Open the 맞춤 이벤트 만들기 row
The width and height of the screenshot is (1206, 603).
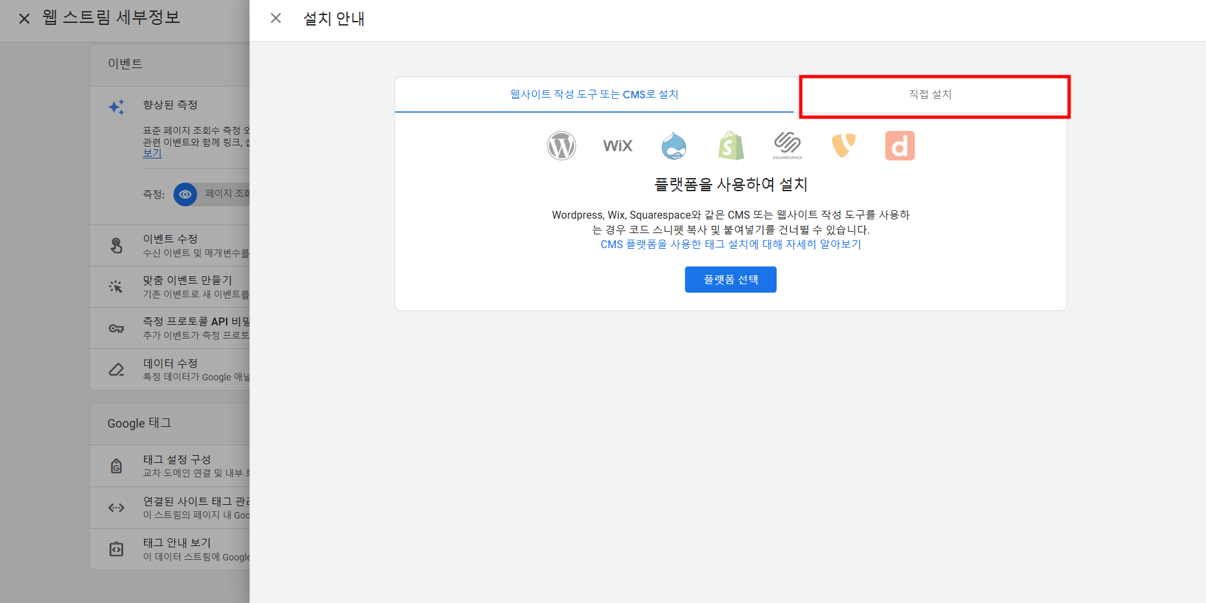pyautogui.click(x=170, y=287)
